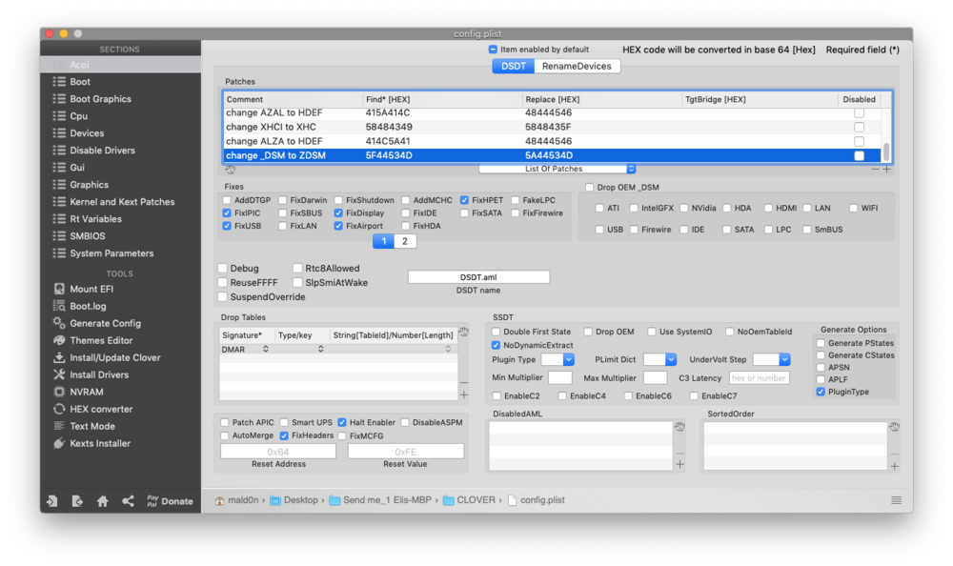
Task: Open the HEX converter tool
Action: [100, 409]
